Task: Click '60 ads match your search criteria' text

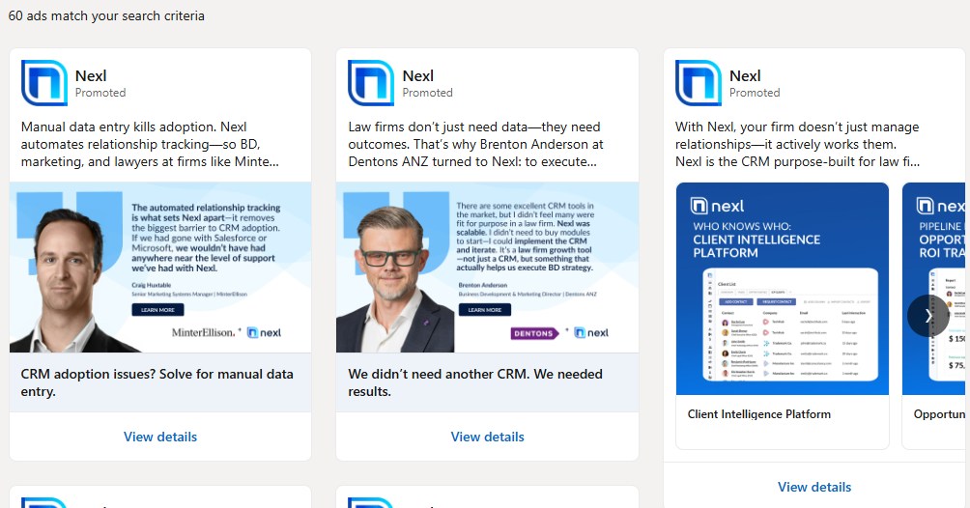Action: pyautogui.click(x=106, y=16)
